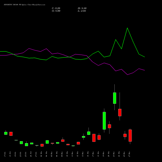162x162 pixels.
Task: Select the tall green candle for 19 Mar
Action: click(104, 121)
